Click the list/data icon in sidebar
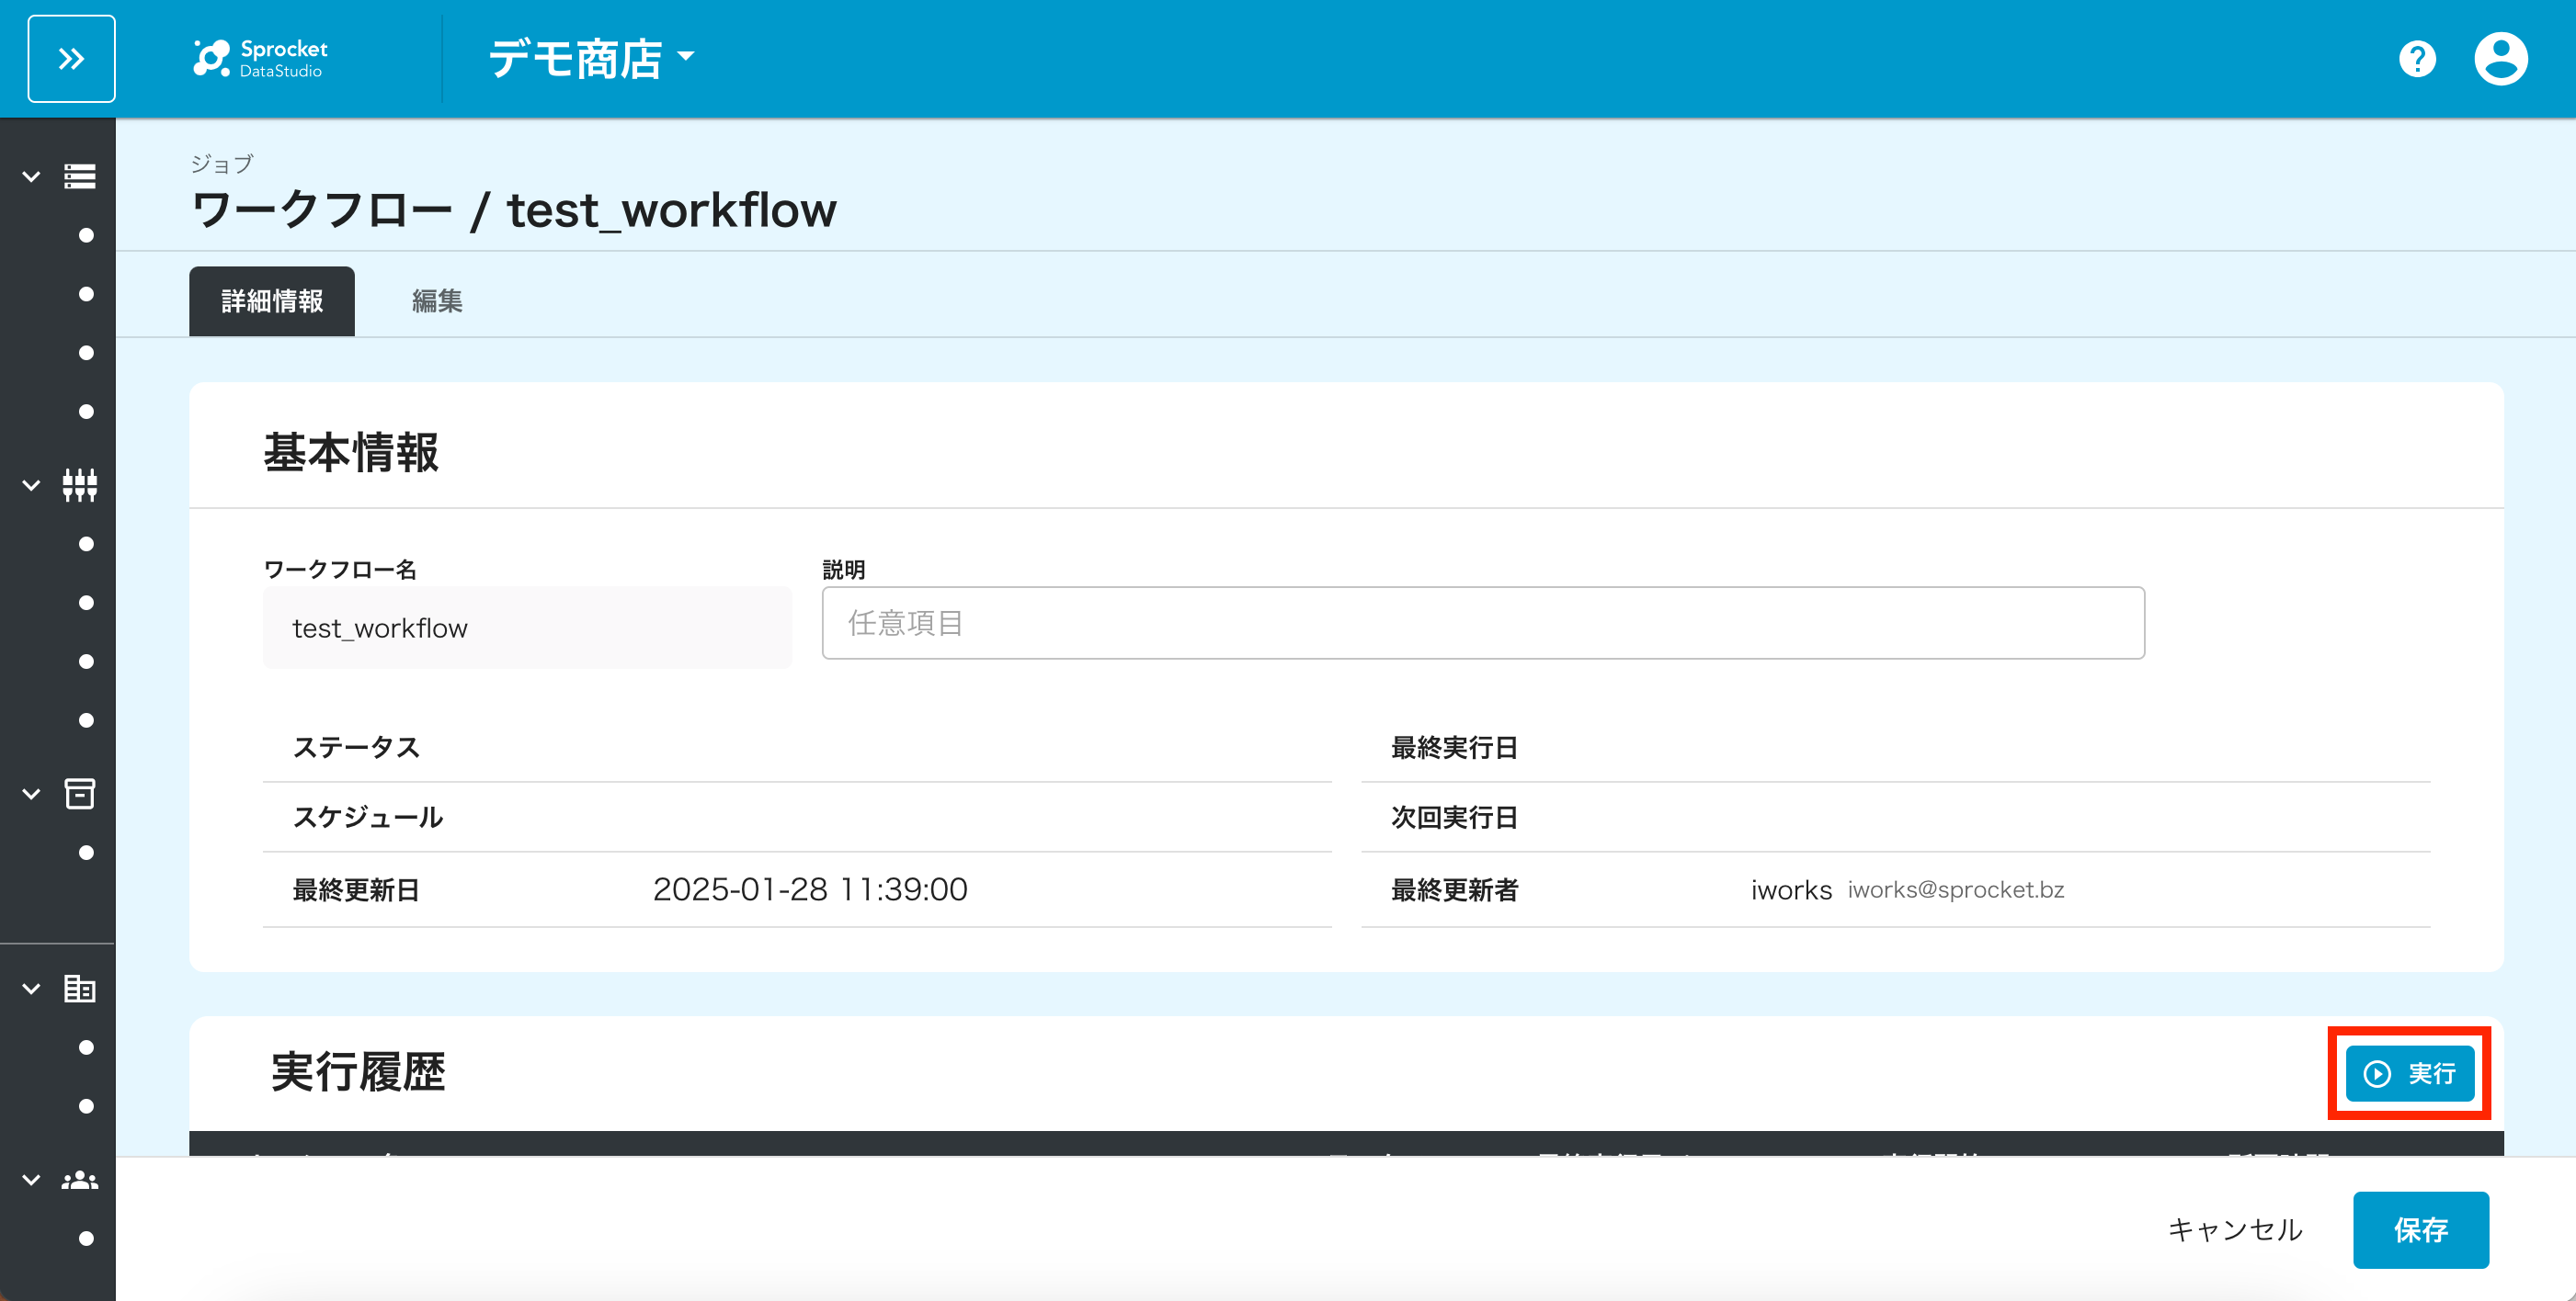Image resolution: width=2576 pixels, height=1301 pixels. click(x=80, y=176)
